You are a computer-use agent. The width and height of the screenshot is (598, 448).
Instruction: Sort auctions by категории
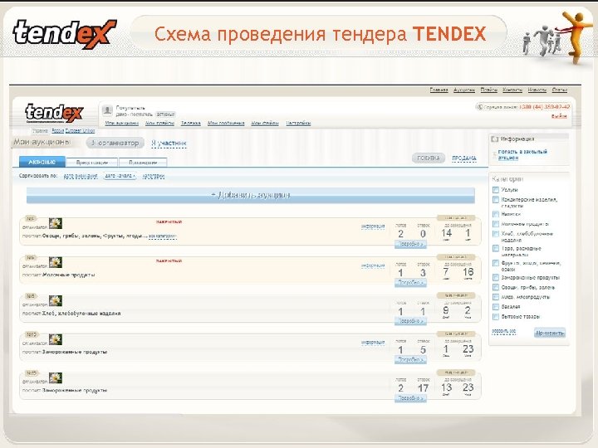(154, 176)
